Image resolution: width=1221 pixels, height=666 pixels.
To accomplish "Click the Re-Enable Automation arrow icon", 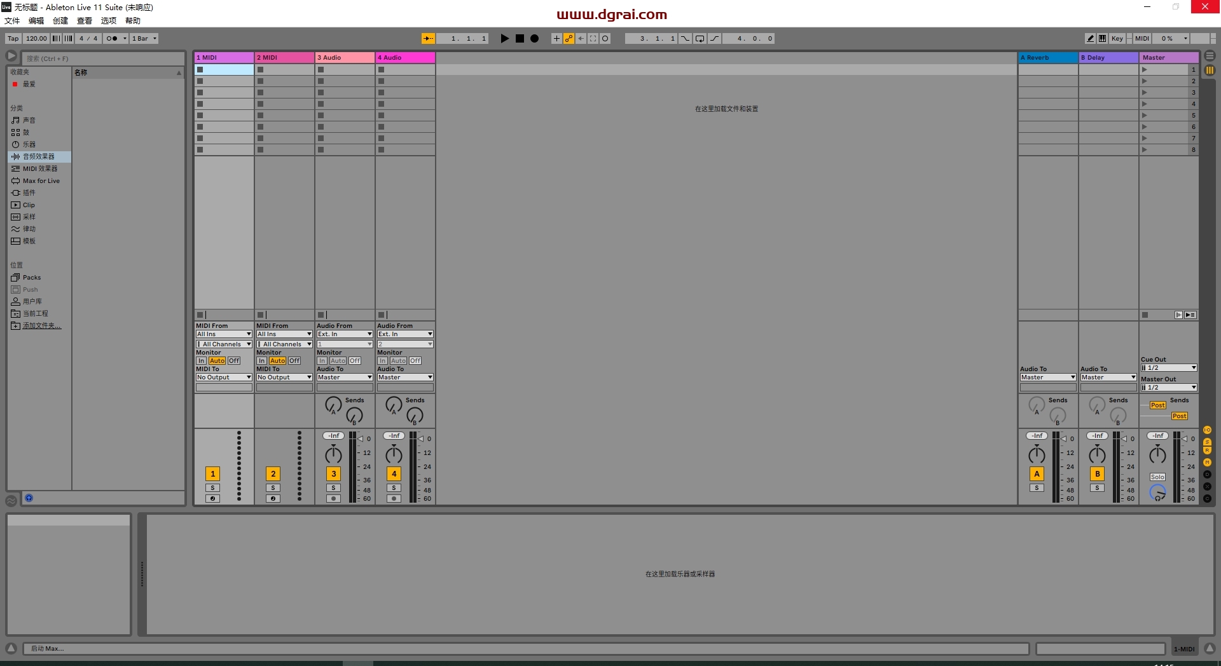I will 581,38.
